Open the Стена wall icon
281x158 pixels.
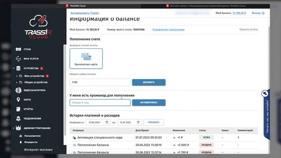pos(18,49)
